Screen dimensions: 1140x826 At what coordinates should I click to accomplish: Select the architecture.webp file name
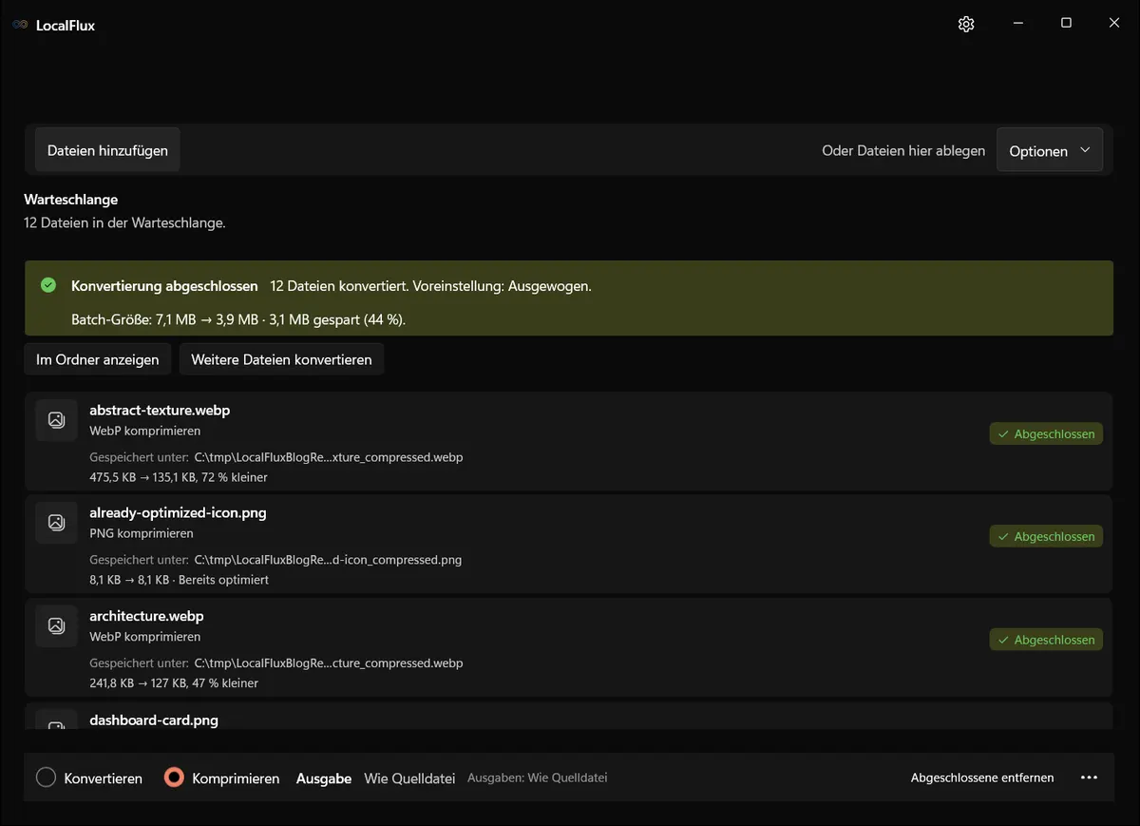coord(146,616)
